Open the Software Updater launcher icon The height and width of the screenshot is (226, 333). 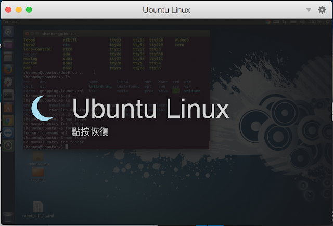8,145
